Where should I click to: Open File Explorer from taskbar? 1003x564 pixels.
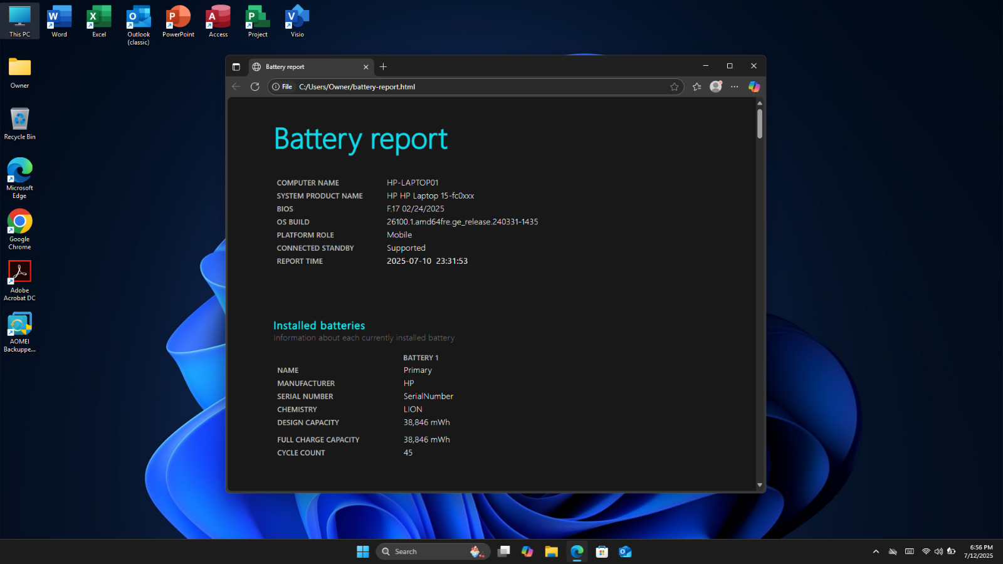click(552, 551)
